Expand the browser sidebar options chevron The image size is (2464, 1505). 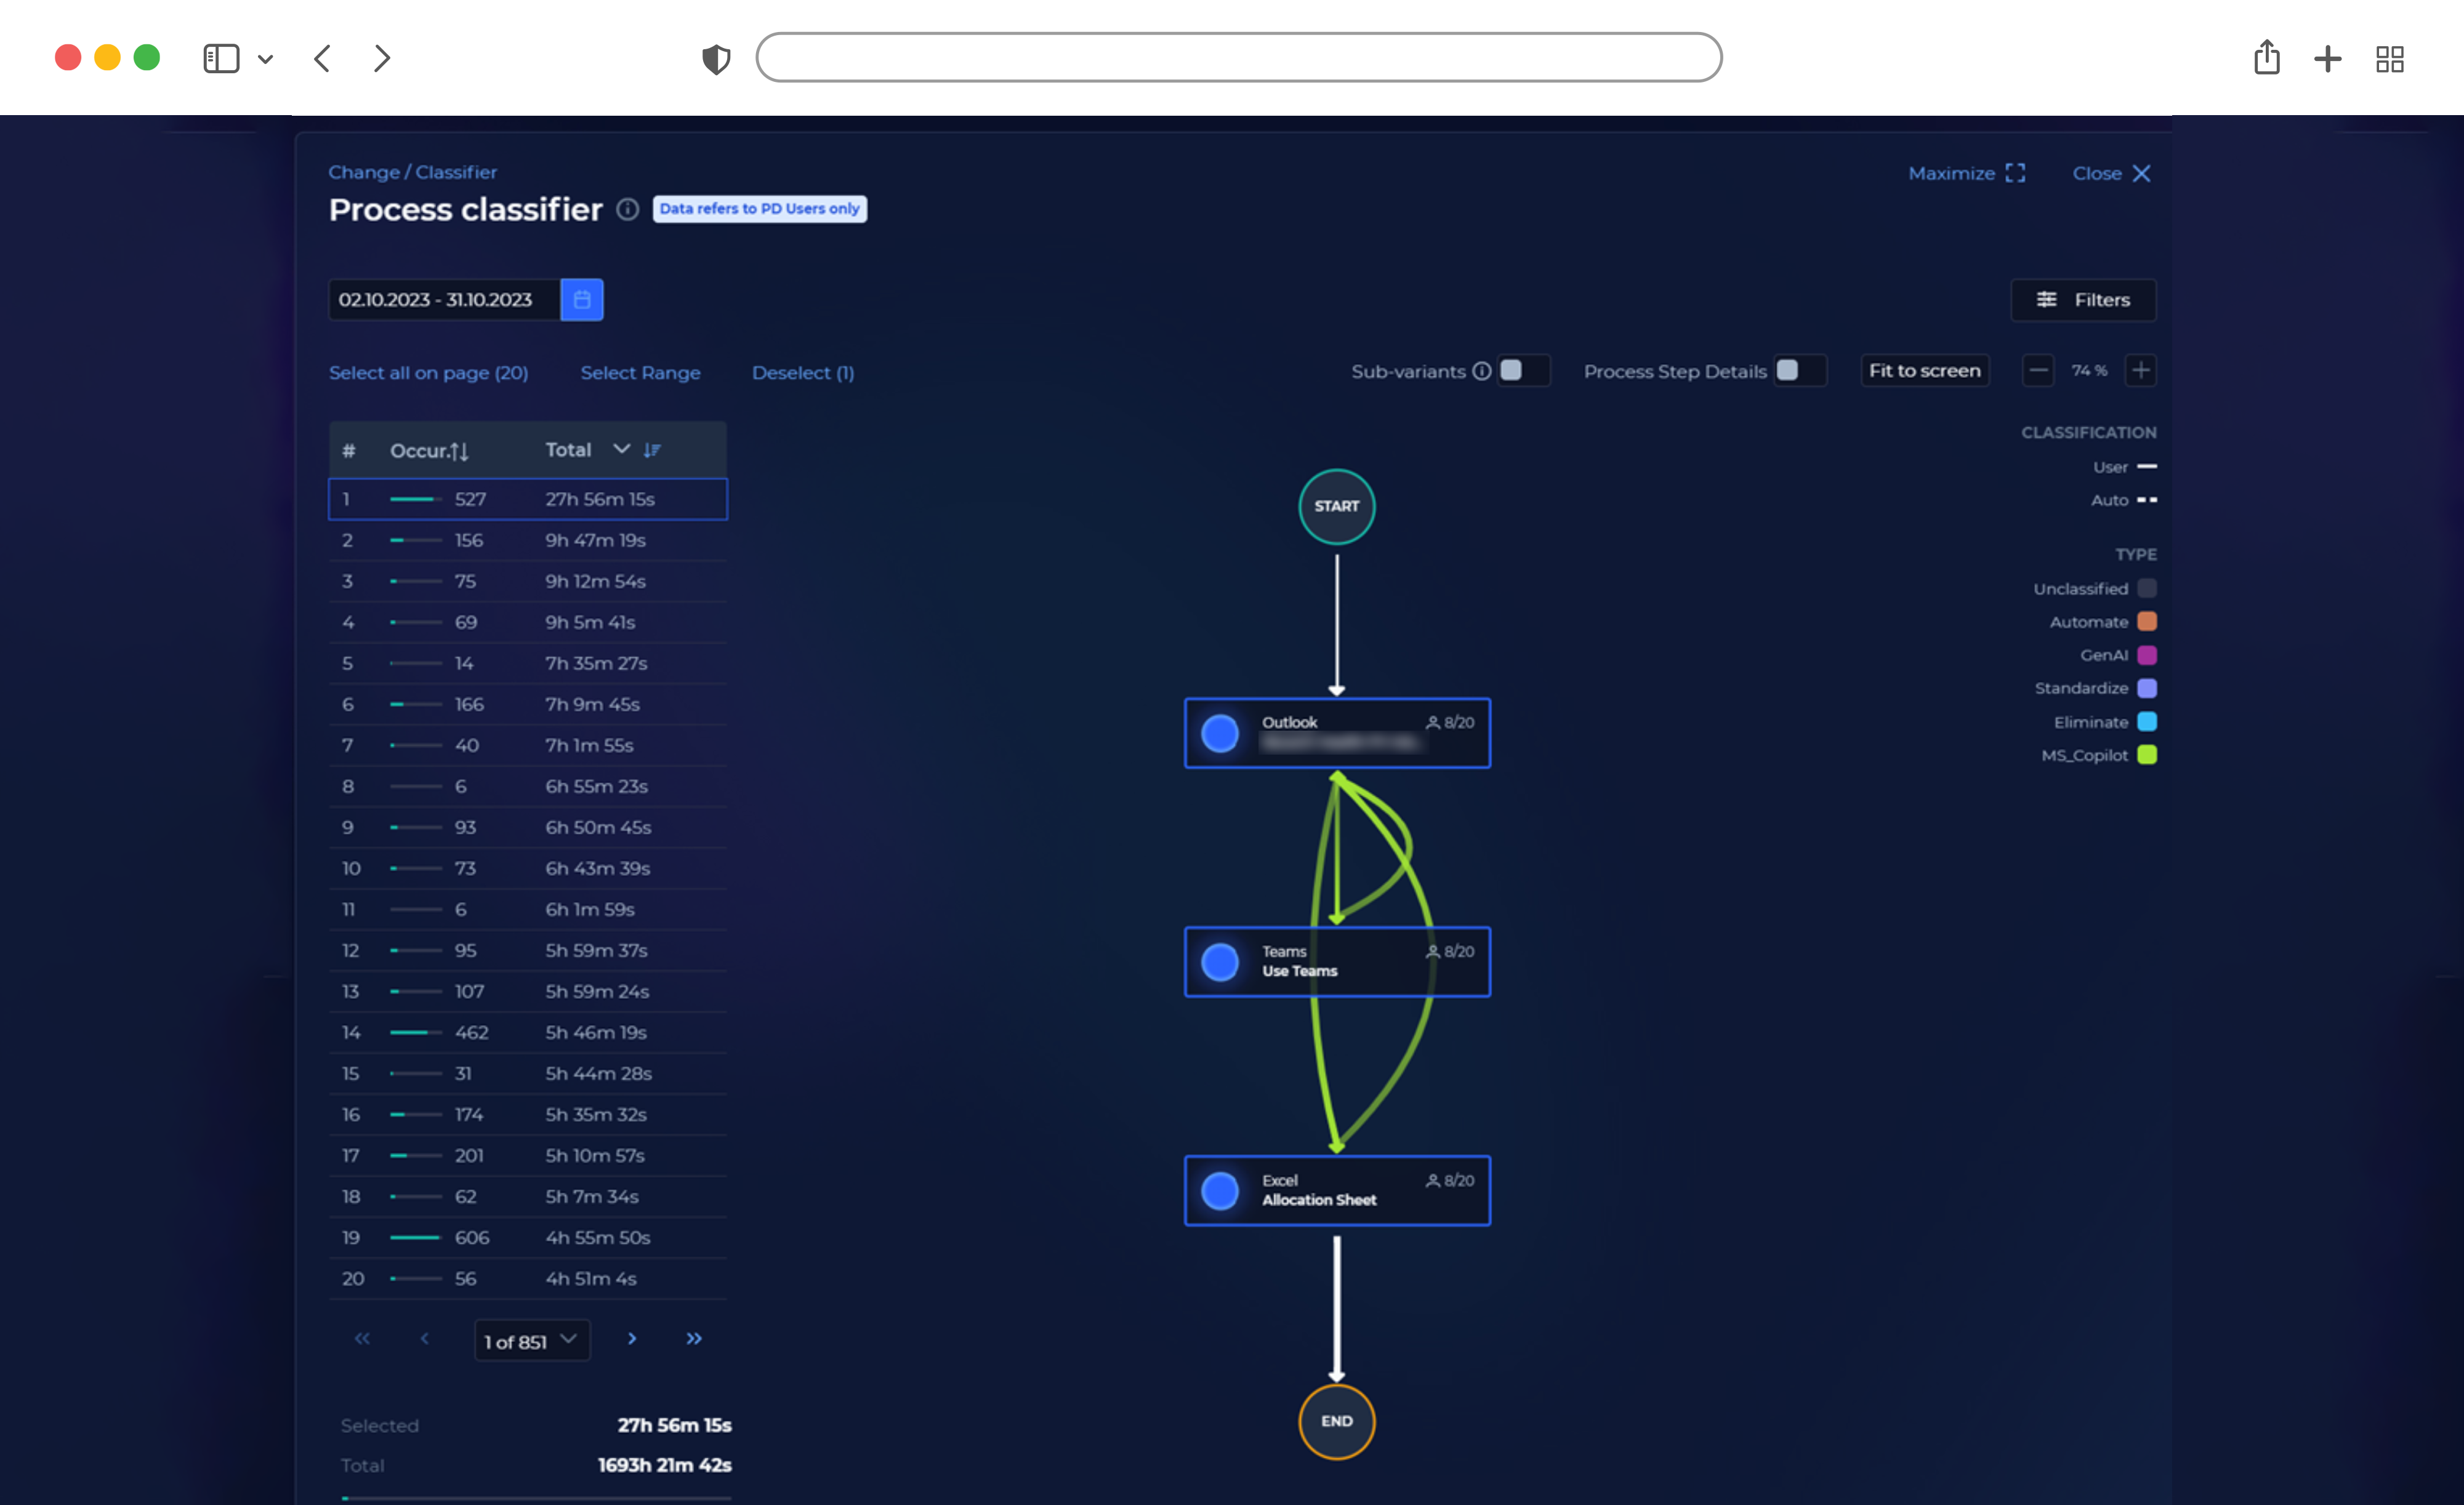coord(265,58)
